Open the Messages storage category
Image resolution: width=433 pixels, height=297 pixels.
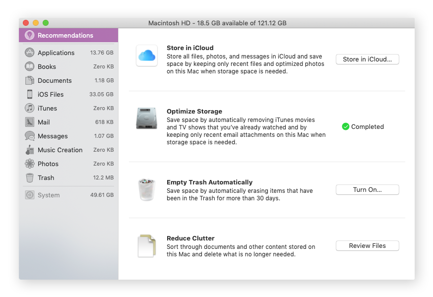tap(52, 136)
